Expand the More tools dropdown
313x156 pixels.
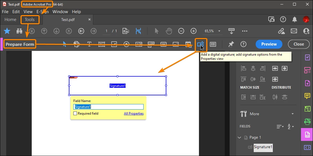point(293,114)
